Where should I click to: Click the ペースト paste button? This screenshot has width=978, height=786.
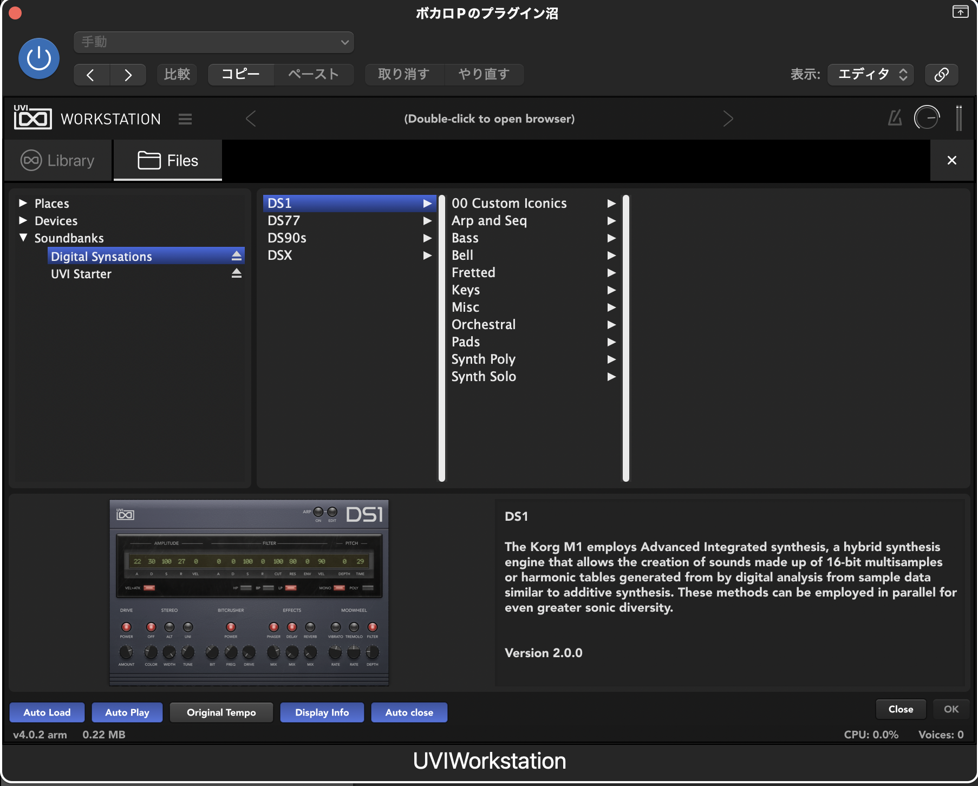pos(314,74)
